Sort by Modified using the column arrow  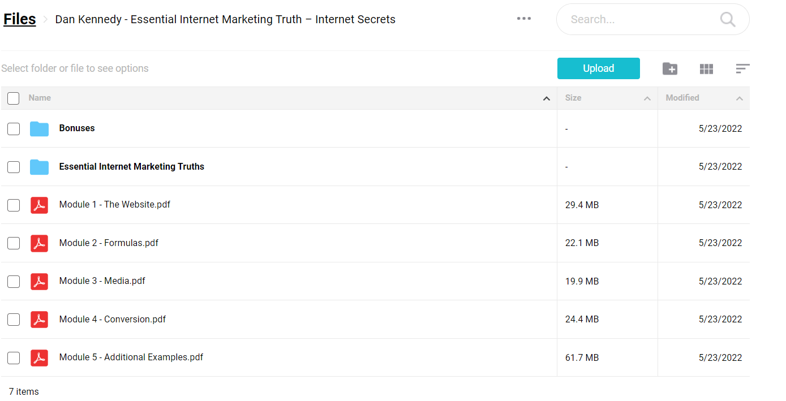(x=740, y=98)
